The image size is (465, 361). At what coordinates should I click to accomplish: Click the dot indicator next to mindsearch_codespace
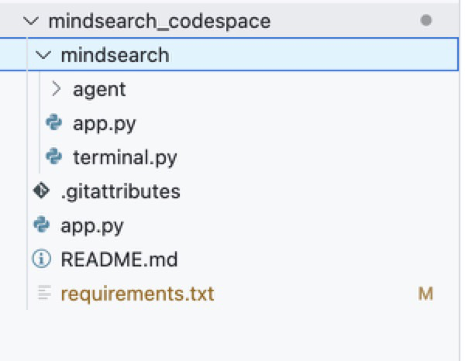click(425, 21)
